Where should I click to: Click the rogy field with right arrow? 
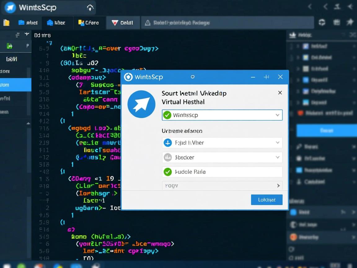[222, 185]
